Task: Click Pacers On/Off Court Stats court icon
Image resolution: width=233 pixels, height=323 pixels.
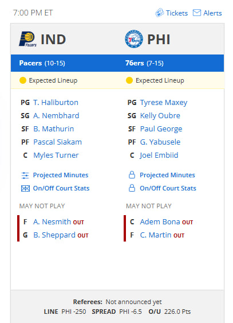Action: (25, 188)
